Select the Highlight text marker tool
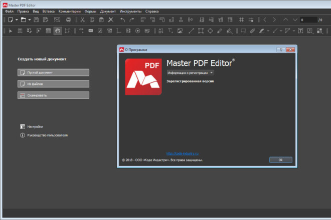Image resolution: width=331 pixels, height=220 pixels. click(262, 31)
